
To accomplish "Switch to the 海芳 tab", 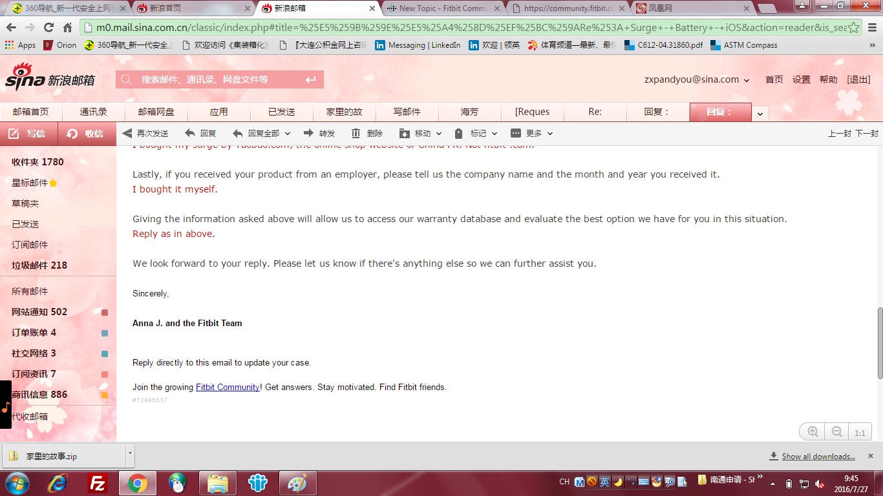I will coord(470,112).
